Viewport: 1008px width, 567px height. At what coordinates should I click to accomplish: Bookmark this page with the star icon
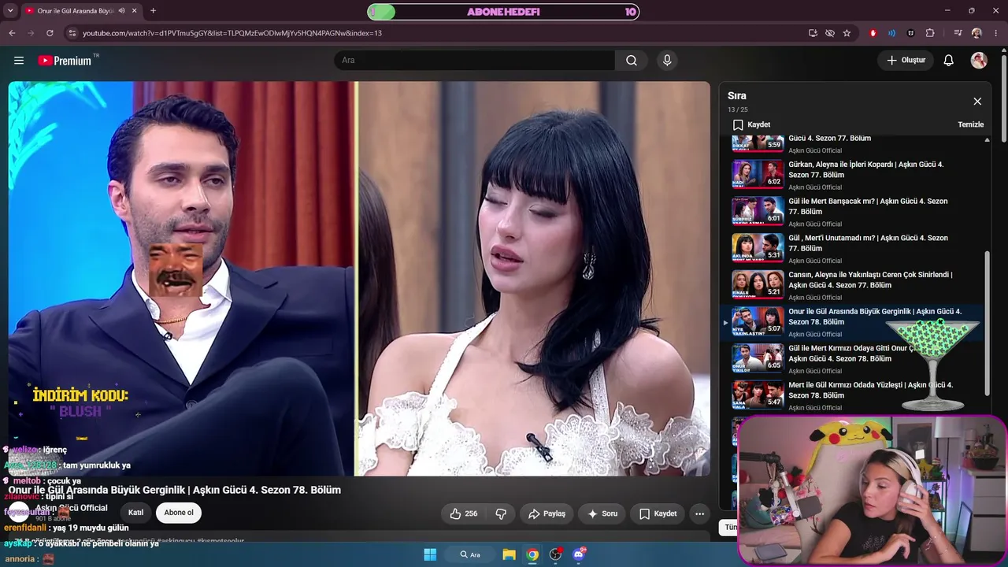847,33
